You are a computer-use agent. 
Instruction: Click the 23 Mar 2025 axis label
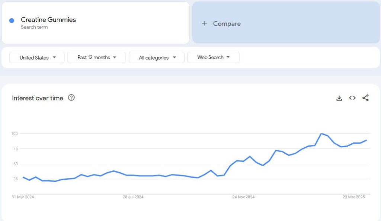point(354,197)
